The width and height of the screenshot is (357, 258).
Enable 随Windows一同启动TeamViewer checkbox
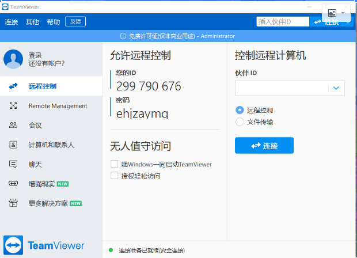click(x=114, y=164)
